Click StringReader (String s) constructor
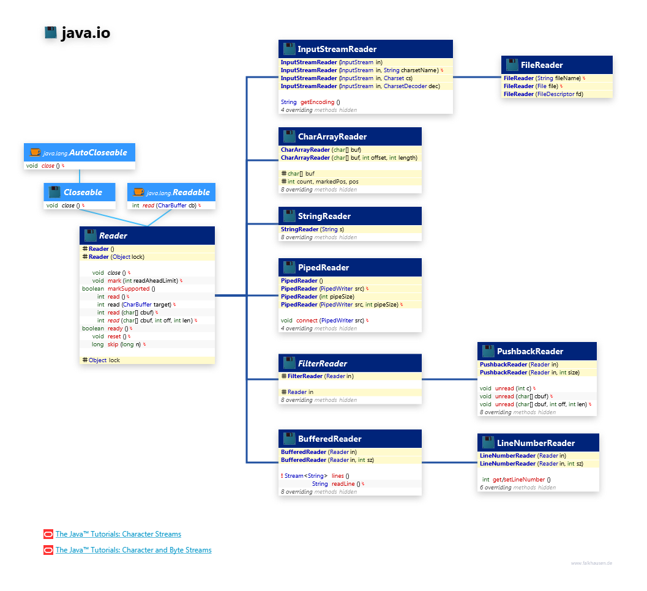The image size is (647, 591). 312,229
